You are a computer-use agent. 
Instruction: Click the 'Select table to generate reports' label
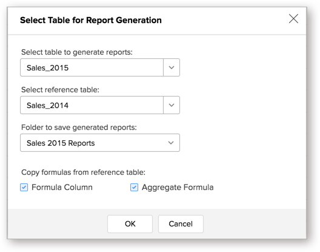point(77,52)
